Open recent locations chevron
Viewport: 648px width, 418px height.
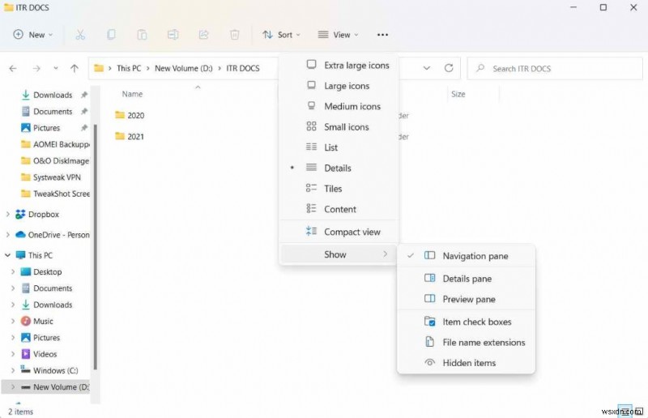tap(55, 68)
